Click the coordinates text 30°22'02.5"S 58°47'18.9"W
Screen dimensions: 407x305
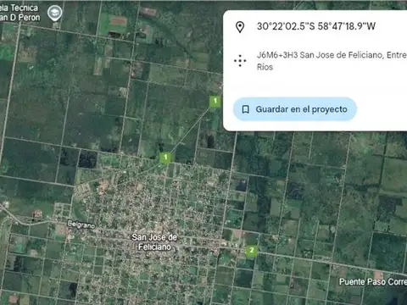tap(316, 26)
